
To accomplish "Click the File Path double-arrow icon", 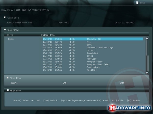I will tap(5, 30).
